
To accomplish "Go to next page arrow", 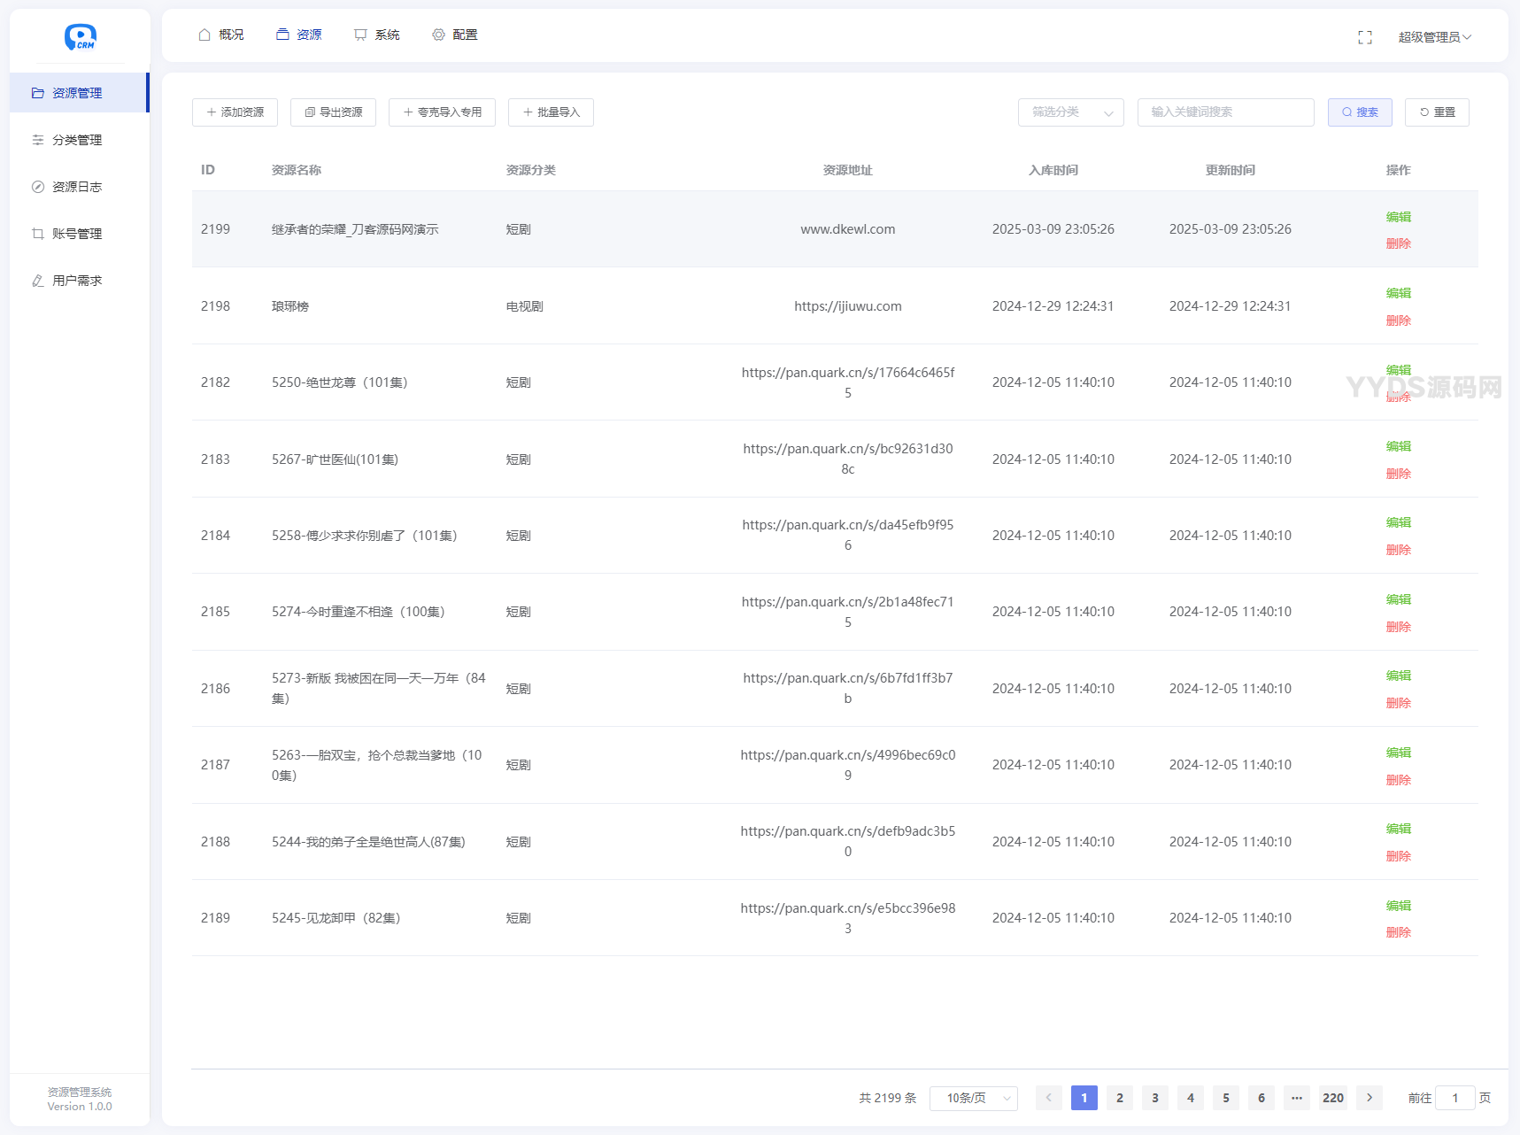I will (x=1369, y=1098).
